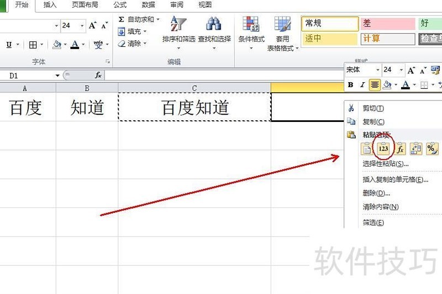Click the 填充 fill down button
The image size is (442, 294).
[x=132, y=31]
